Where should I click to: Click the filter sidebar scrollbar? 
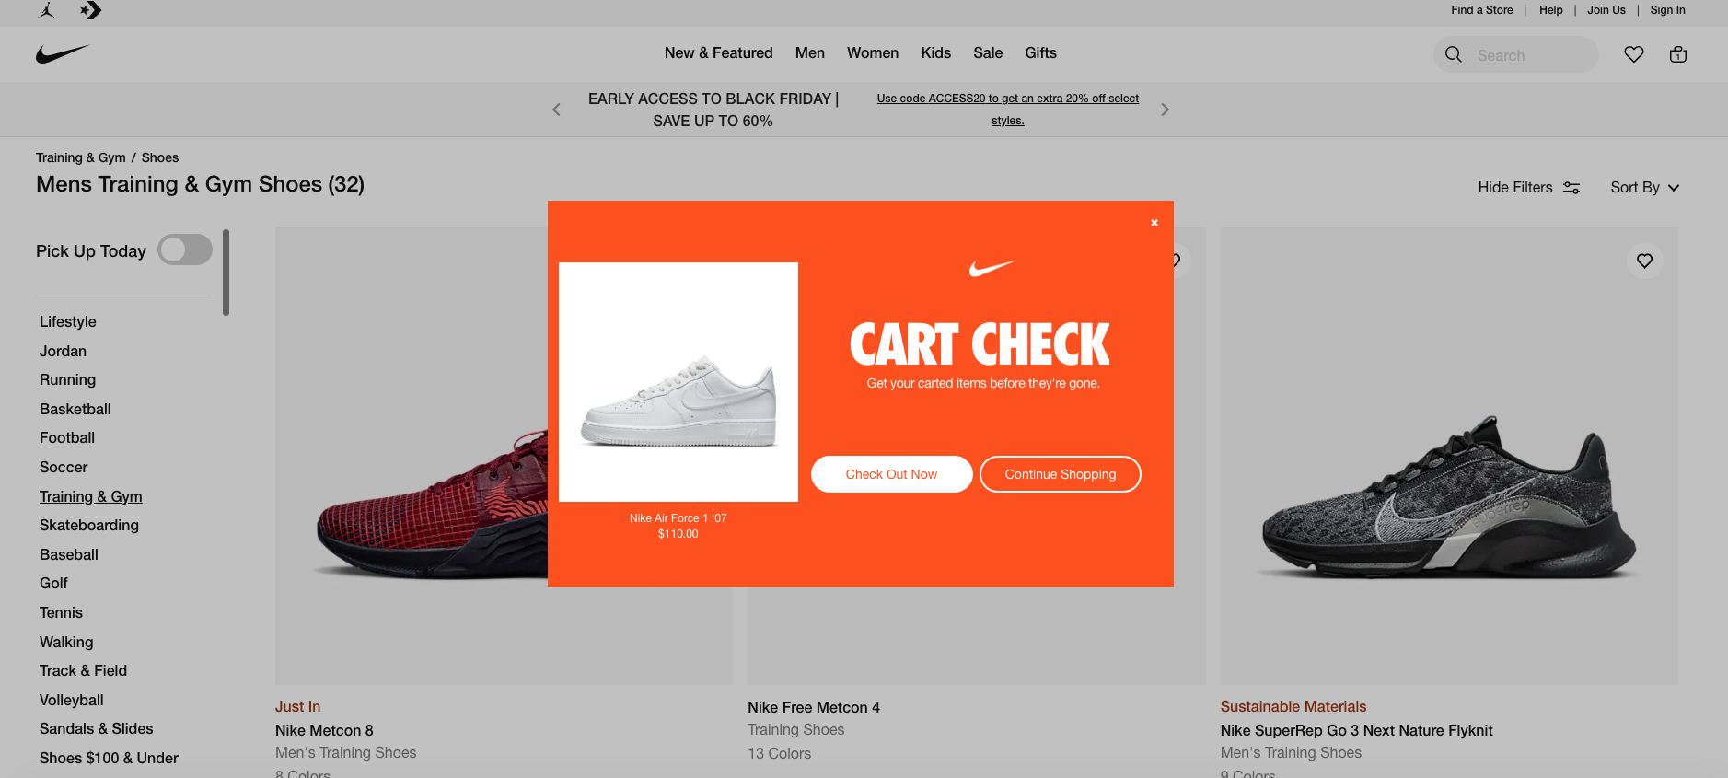226,273
